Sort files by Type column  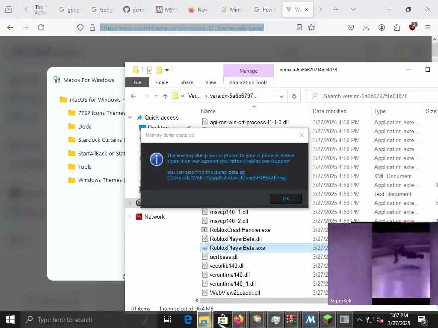(380, 111)
